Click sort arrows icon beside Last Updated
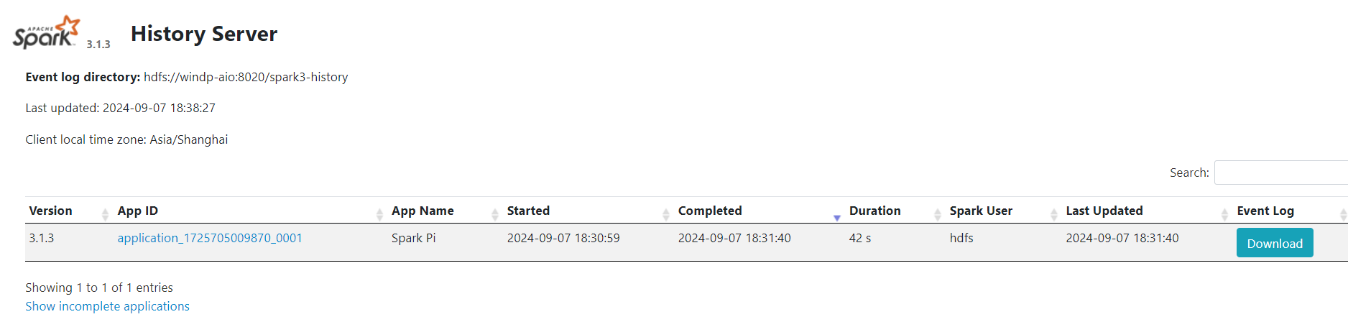The width and height of the screenshot is (1348, 322). pyautogui.click(x=1224, y=213)
